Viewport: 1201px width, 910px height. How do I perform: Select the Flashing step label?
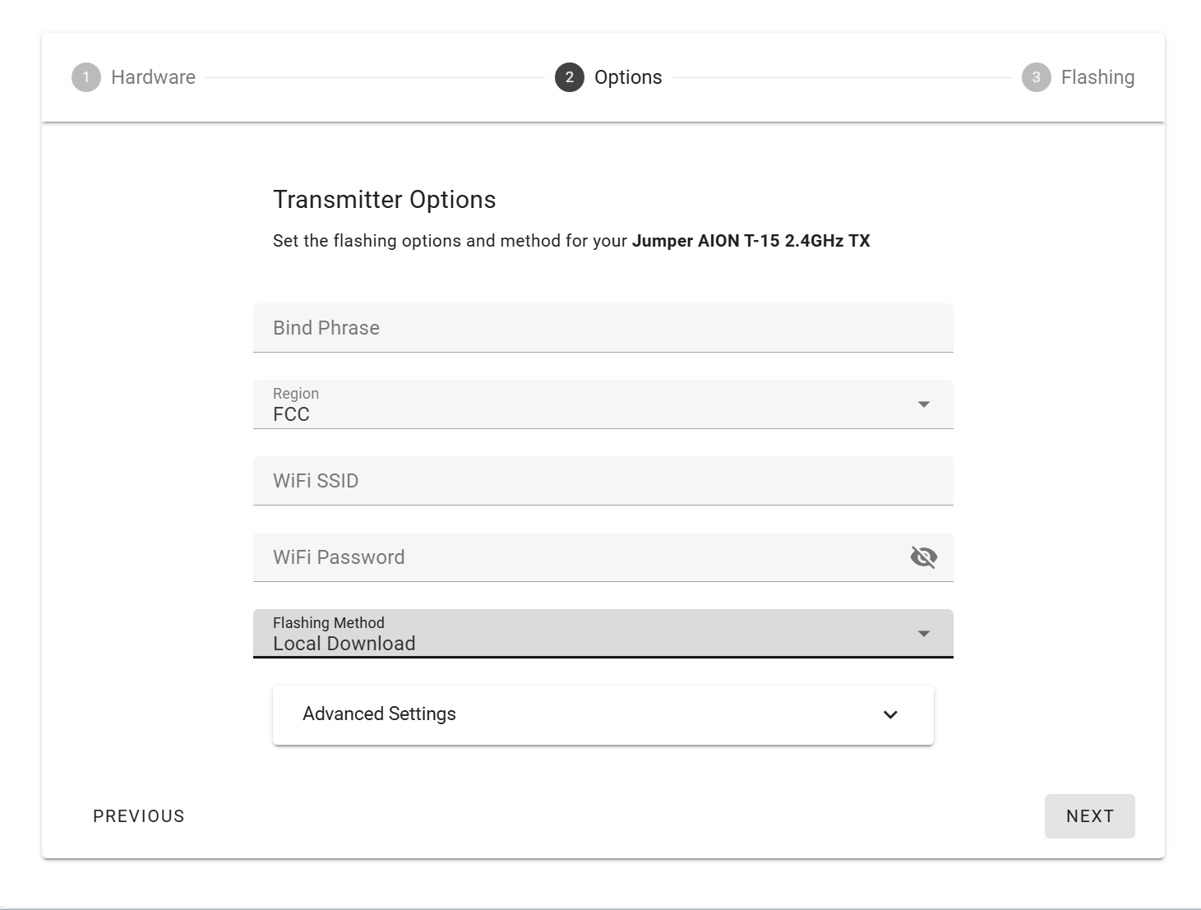(1097, 77)
